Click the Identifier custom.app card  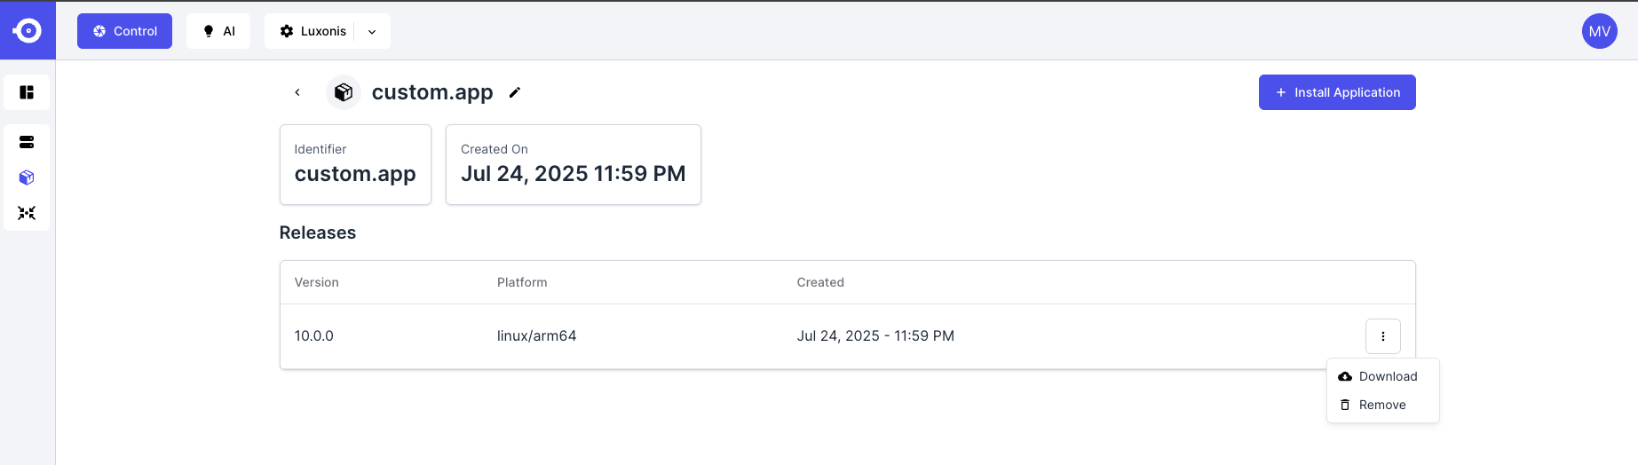(x=355, y=164)
